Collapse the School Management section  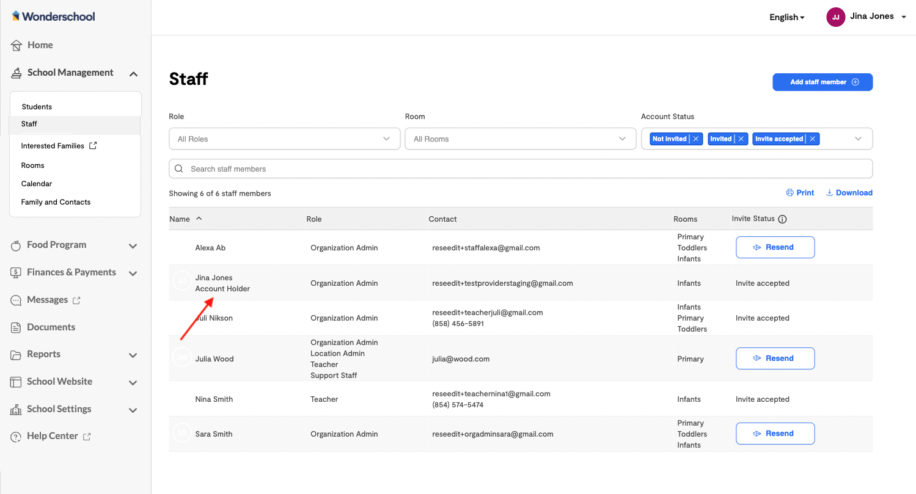133,73
